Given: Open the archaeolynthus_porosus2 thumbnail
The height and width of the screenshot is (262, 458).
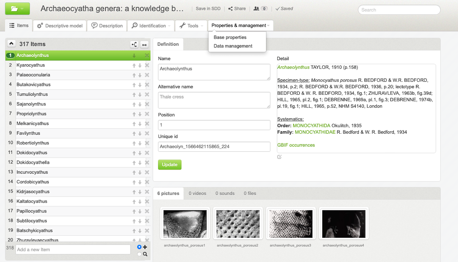Looking at the screenshot, I should pyautogui.click(x=238, y=224).
